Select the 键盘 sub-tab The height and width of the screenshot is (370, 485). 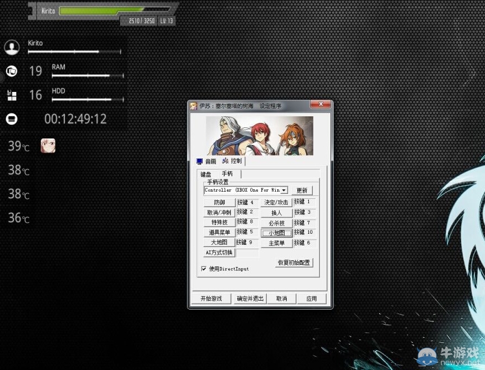[x=205, y=174]
